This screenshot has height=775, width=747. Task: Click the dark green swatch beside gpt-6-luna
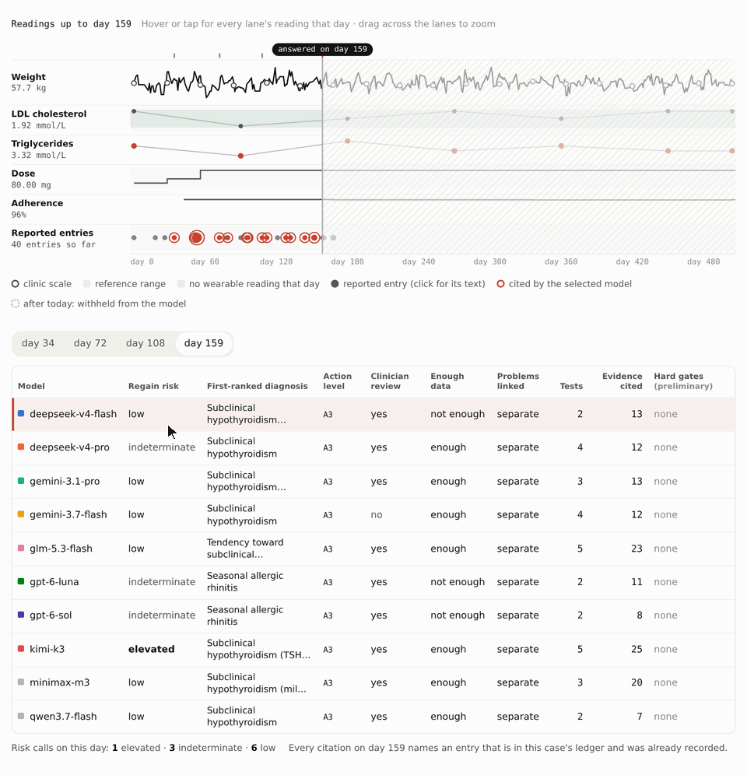click(x=21, y=581)
